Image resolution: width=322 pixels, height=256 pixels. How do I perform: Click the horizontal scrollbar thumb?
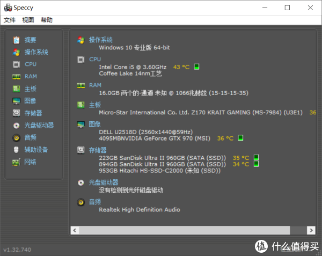tap(184, 230)
